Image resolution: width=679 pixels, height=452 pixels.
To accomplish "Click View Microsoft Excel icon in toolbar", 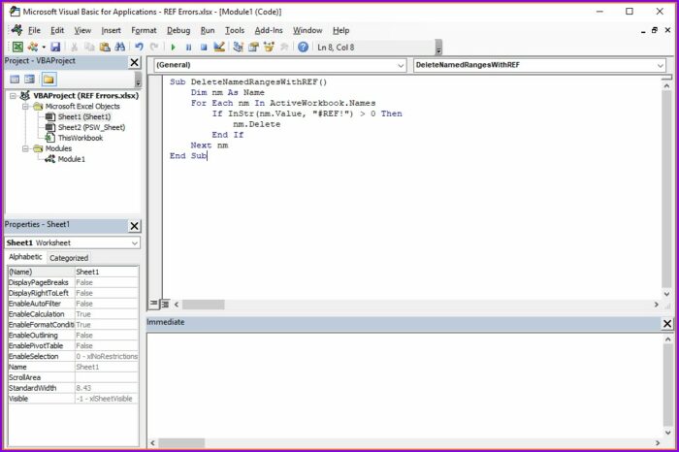I will tap(17, 47).
